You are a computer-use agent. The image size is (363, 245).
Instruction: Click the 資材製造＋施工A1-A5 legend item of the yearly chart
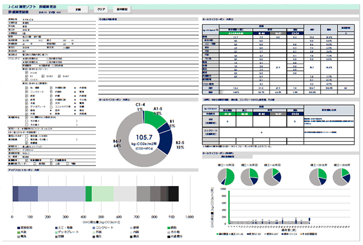point(230,234)
